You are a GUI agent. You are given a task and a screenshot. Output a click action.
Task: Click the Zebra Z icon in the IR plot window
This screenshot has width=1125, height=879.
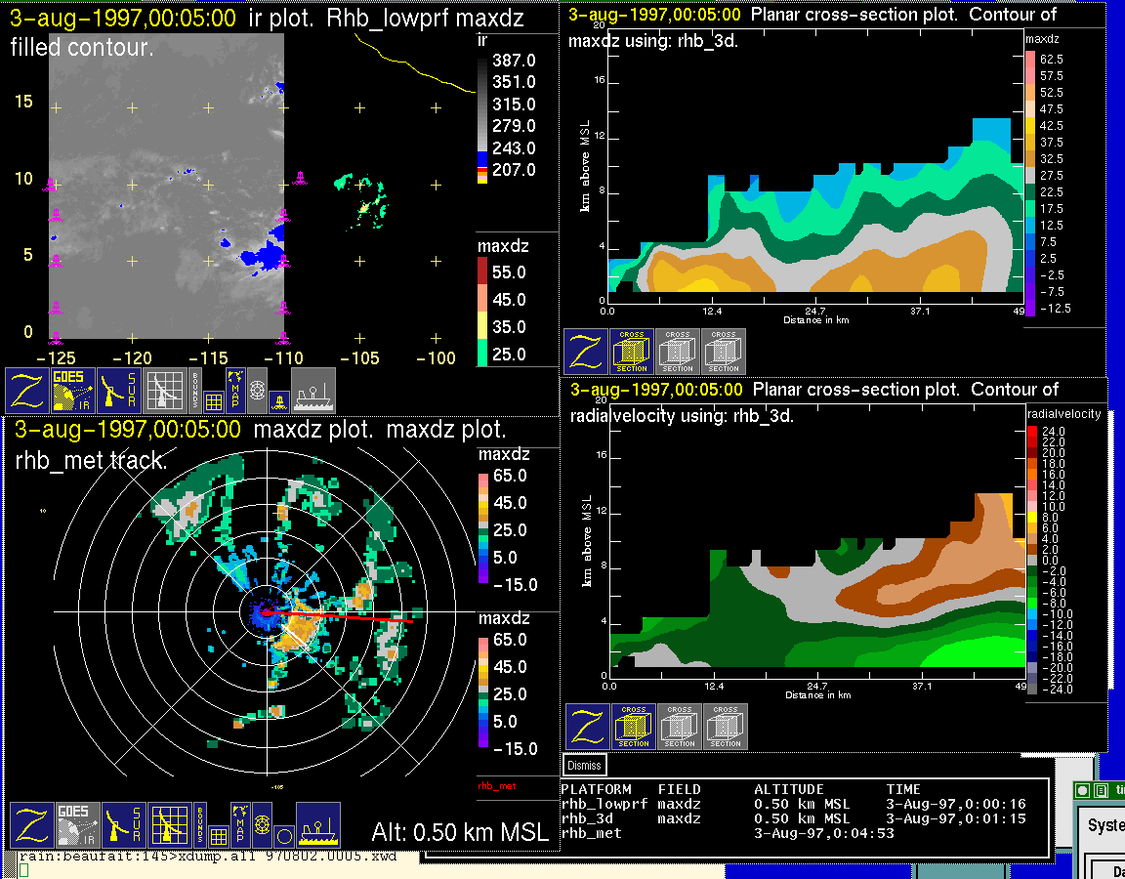(x=26, y=391)
